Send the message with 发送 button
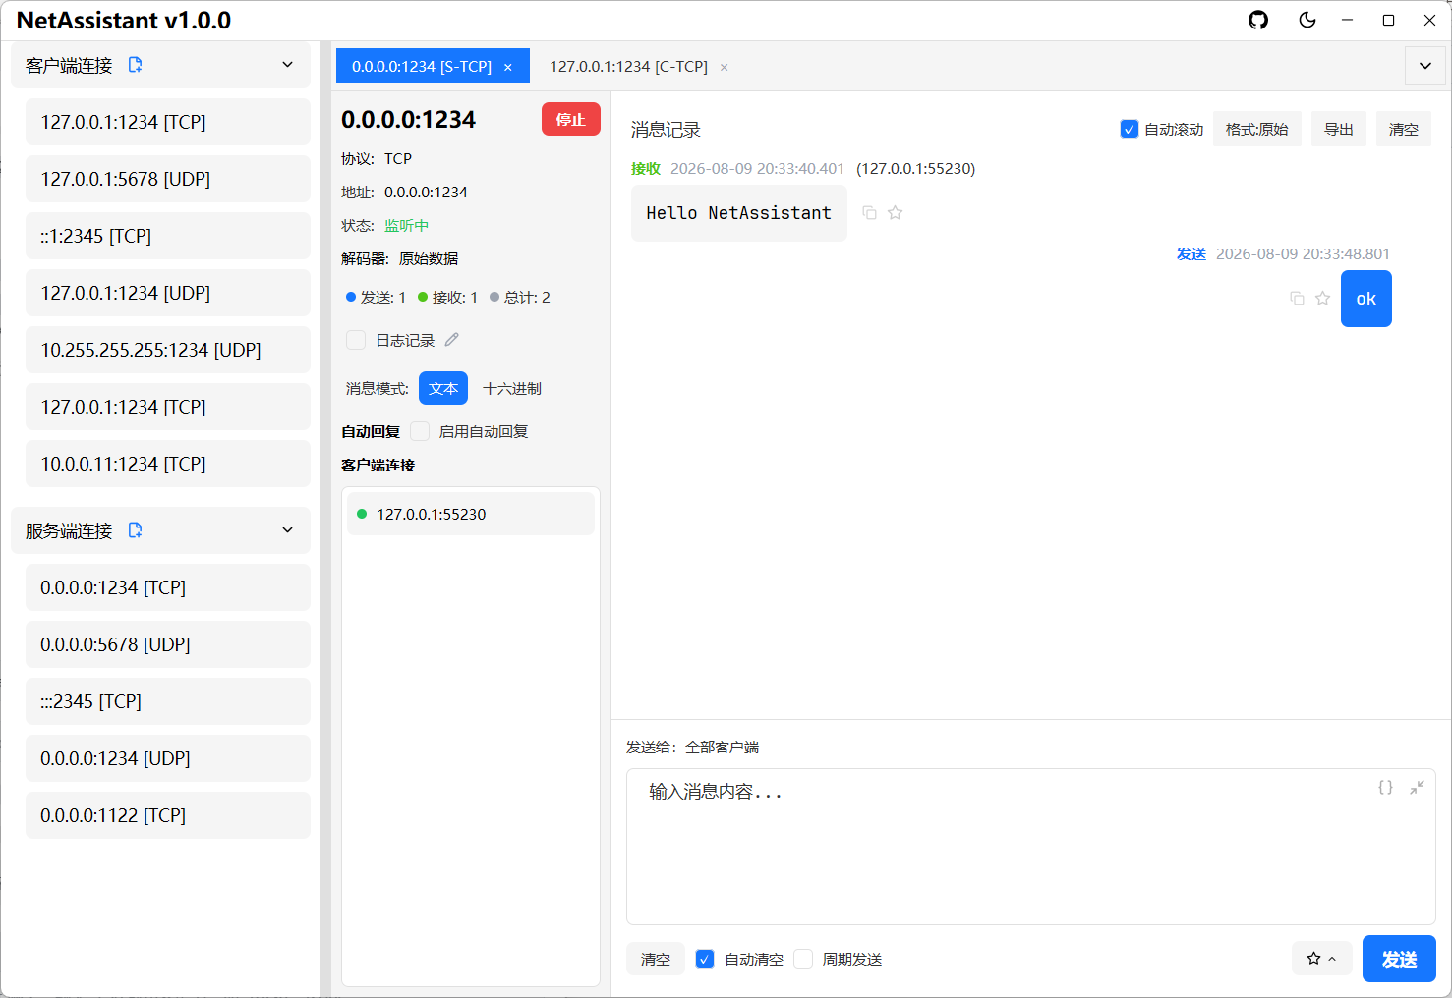 pyautogui.click(x=1399, y=959)
